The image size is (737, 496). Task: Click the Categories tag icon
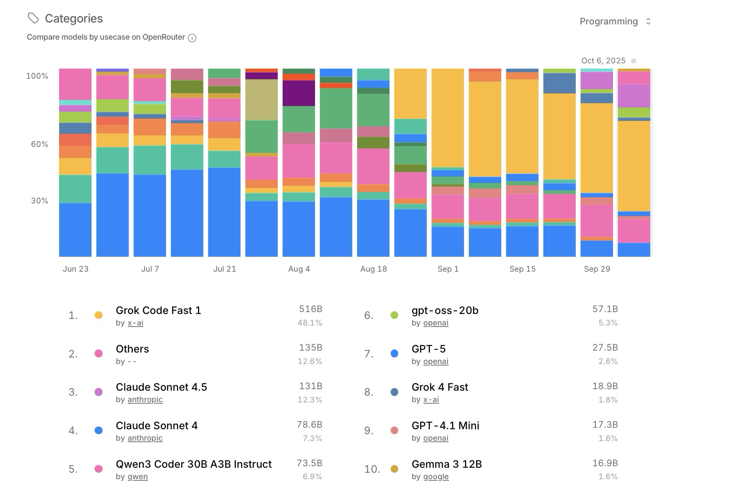tap(33, 18)
